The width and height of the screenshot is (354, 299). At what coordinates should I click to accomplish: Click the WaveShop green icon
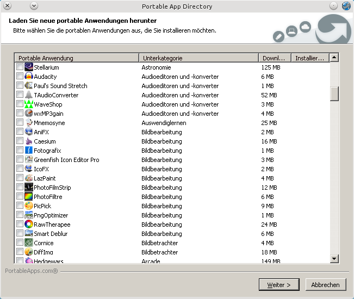[29, 104]
